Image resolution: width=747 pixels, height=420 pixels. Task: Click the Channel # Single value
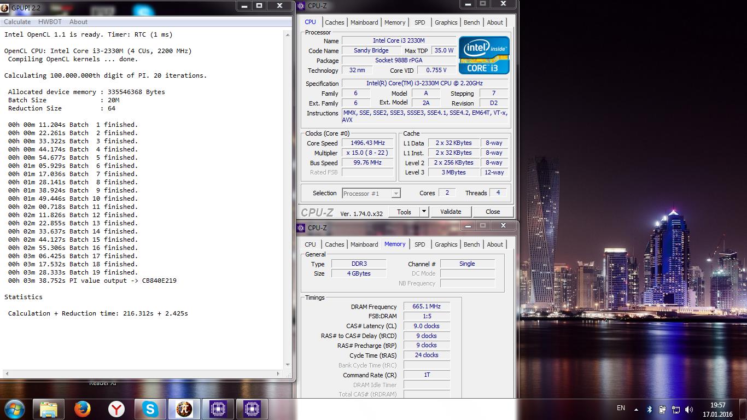point(467,264)
